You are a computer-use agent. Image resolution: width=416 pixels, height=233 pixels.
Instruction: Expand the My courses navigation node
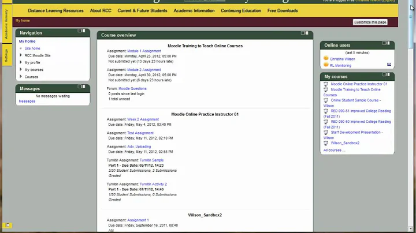[21, 70]
